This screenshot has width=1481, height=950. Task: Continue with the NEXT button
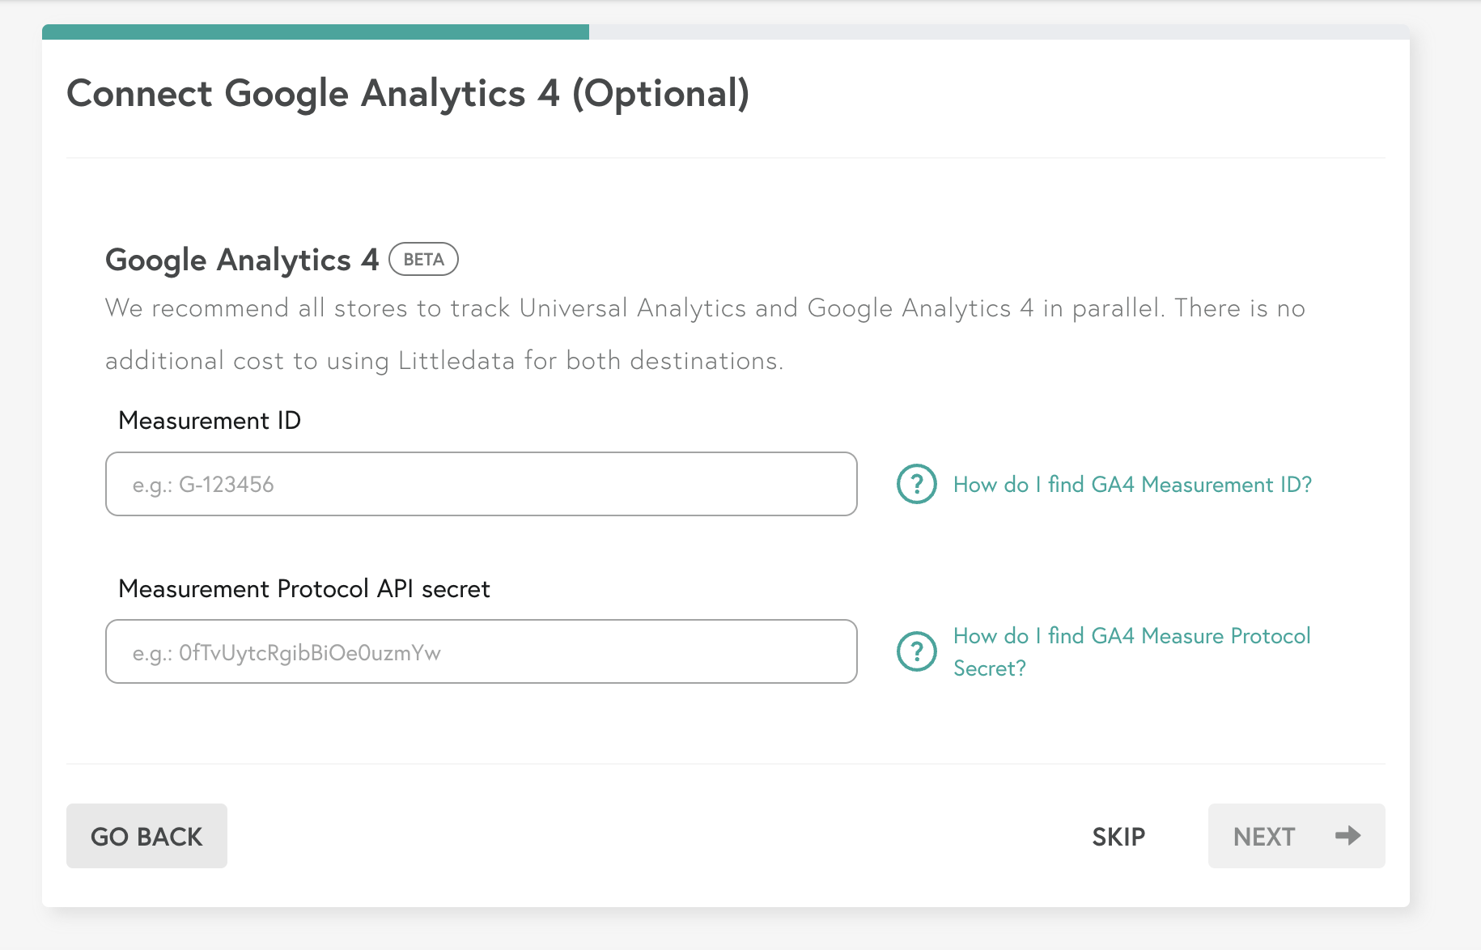click(x=1296, y=836)
